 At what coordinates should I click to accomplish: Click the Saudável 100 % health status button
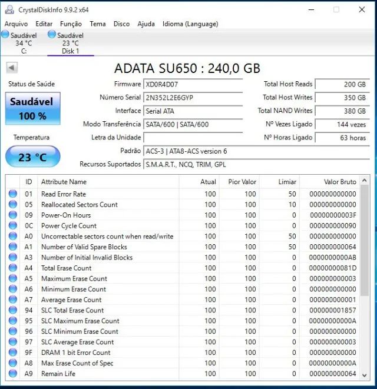(32, 108)
